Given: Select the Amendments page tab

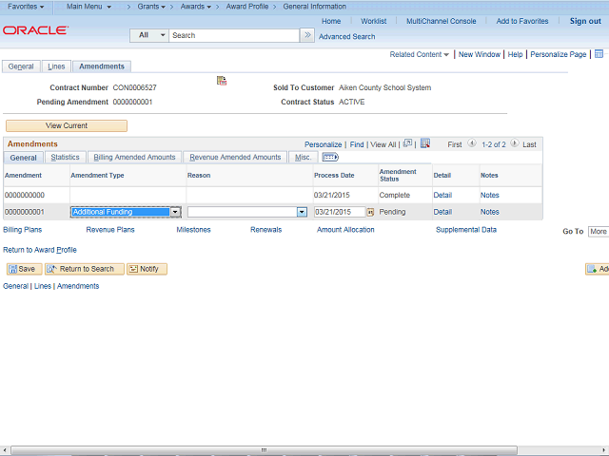Looking at the screenshot, I should coord(102,66).
